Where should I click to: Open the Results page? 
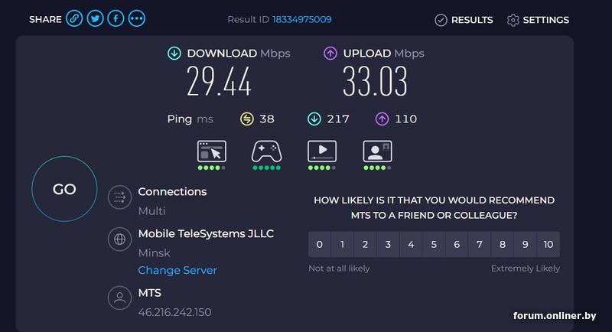pyautogui.click(x=464, y=20)
